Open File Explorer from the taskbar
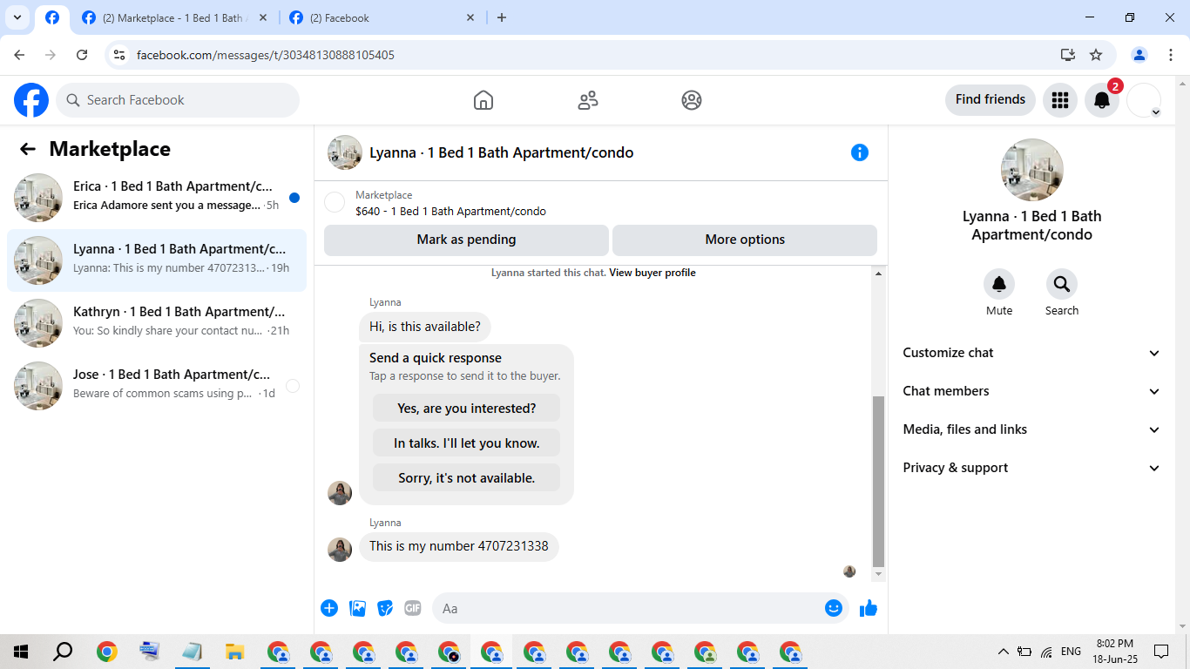Image resolution: width=1190 pixels, height=669 pixels. click(234, 652)
